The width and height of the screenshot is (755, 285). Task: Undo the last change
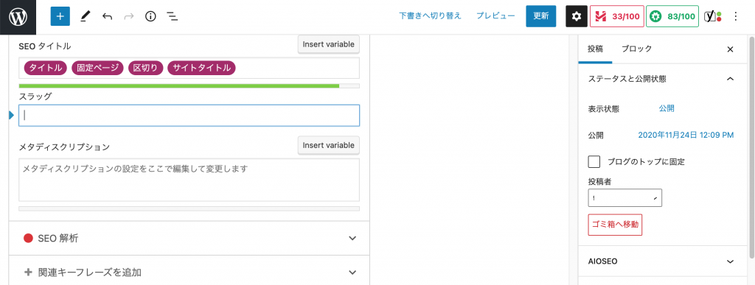click(x=107, y=16)
